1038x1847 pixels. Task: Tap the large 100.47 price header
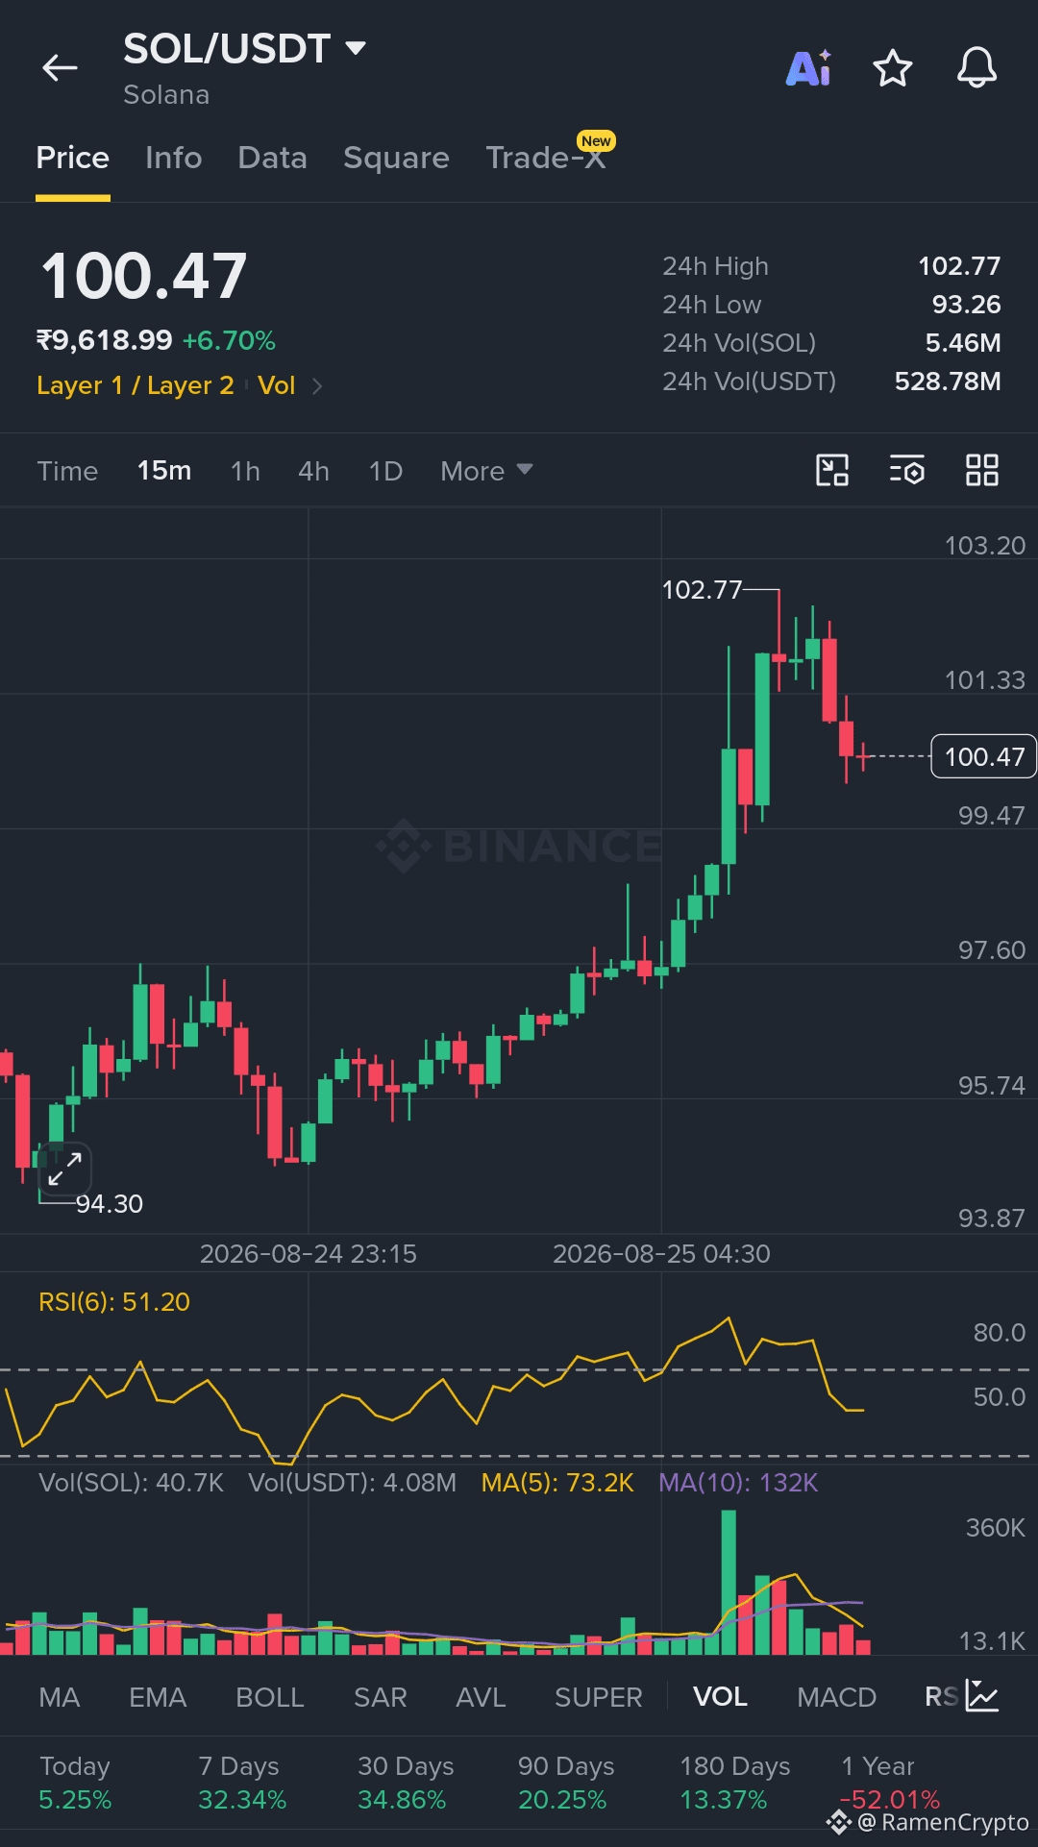coord(144,277)
